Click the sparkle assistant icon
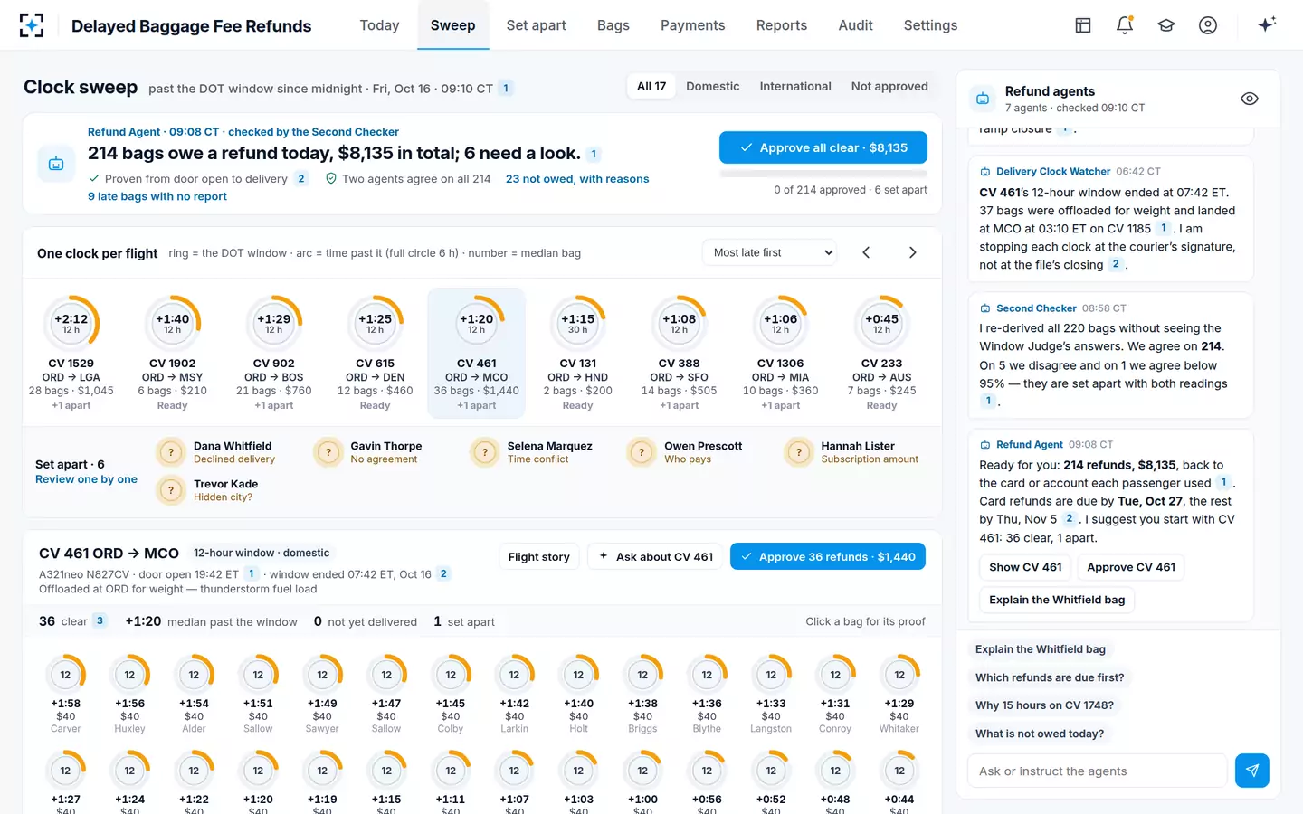The image size is (1303, 814). point(1267,24)
